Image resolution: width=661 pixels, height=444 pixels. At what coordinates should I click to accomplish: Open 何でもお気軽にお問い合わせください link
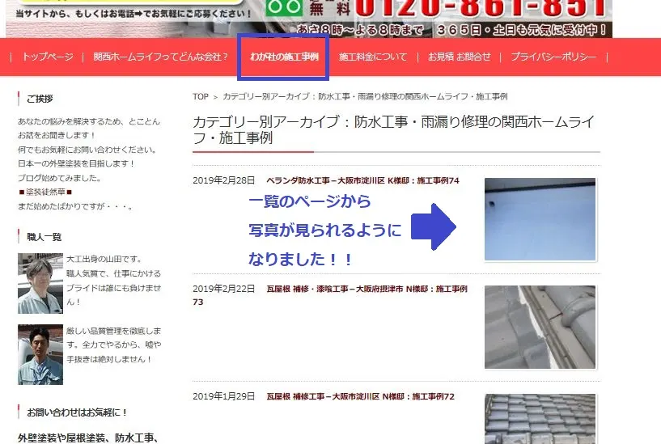pyautogui.click(x=87, y=150)
